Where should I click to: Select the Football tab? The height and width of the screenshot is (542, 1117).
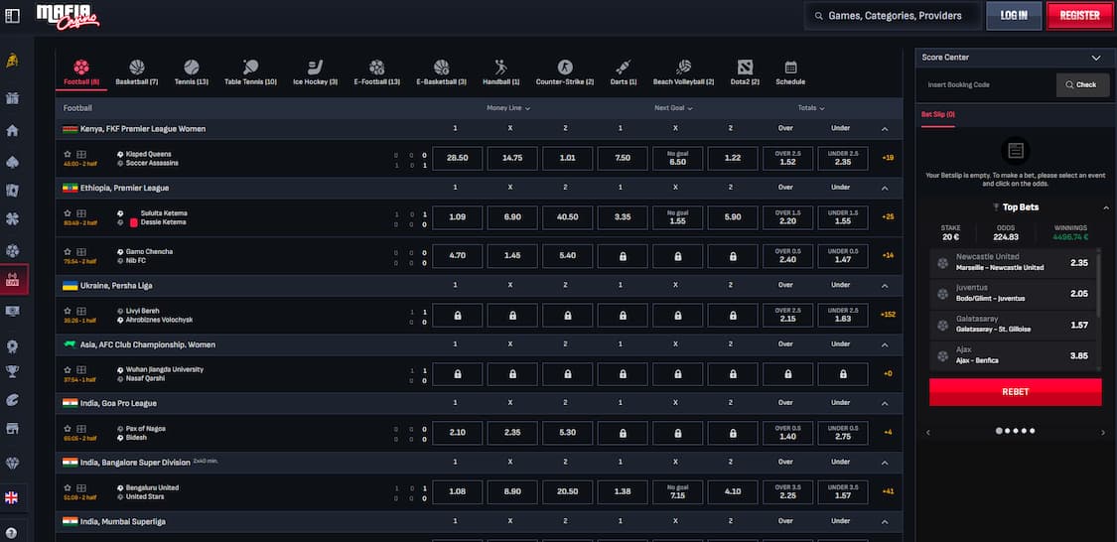tap(81, 72)
